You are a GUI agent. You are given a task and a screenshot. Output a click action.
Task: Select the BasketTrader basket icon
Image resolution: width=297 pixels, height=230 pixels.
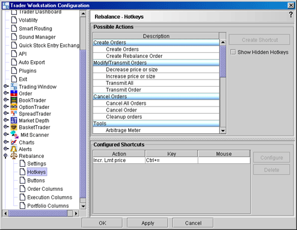tap(14, 127)
